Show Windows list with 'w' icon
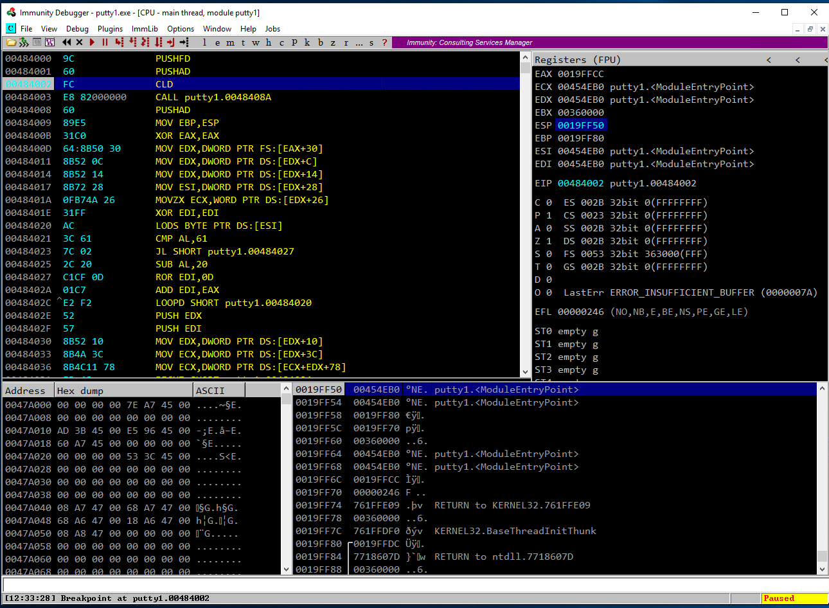 (256, 42)
